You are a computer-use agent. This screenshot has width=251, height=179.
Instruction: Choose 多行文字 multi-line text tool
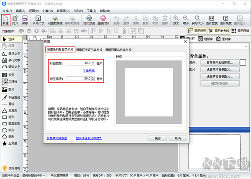pos(11,60)
